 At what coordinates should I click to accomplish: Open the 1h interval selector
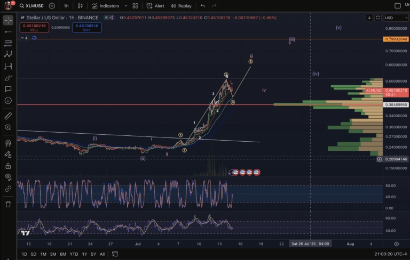pos(66,6)
